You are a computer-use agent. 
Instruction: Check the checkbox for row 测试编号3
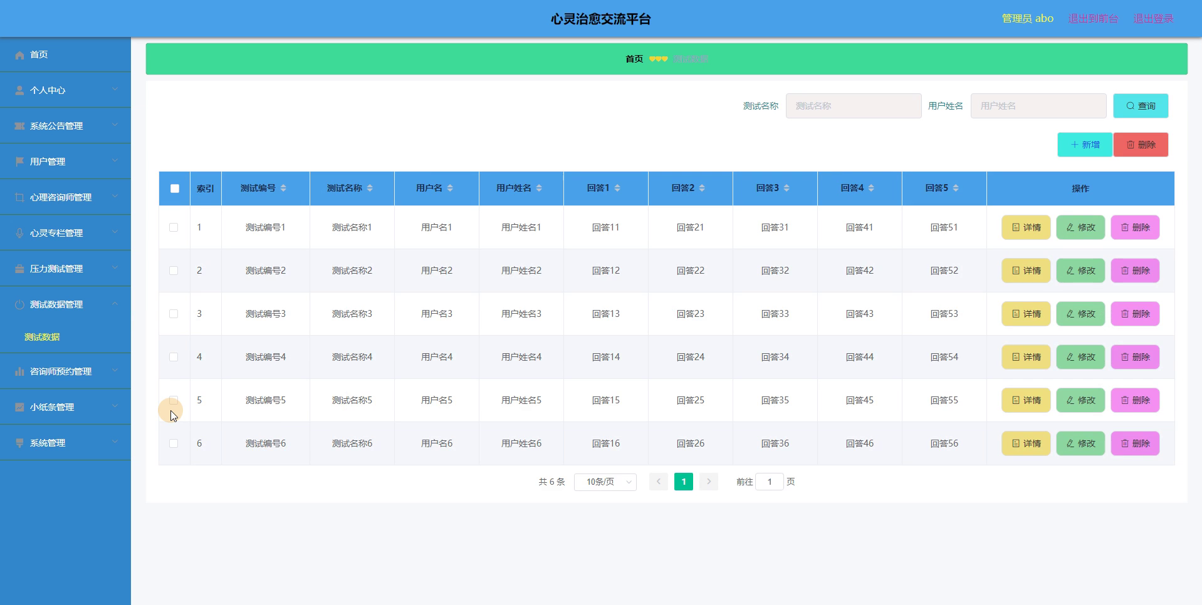[174, 314]
